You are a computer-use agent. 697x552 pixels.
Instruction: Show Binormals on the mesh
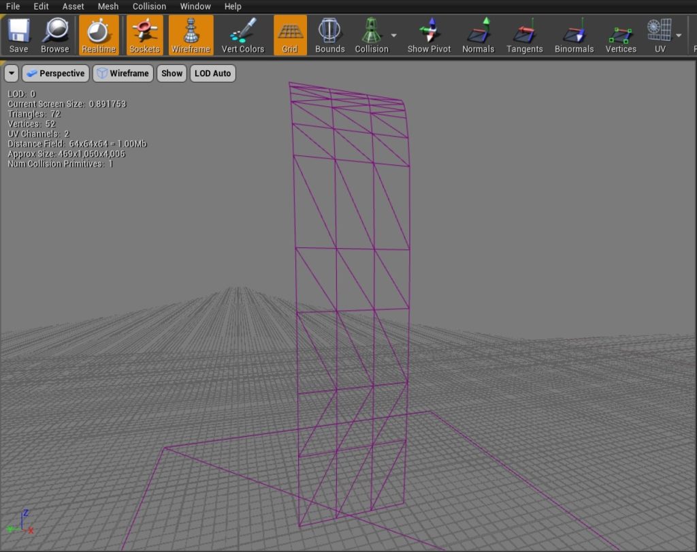[574, 35]
